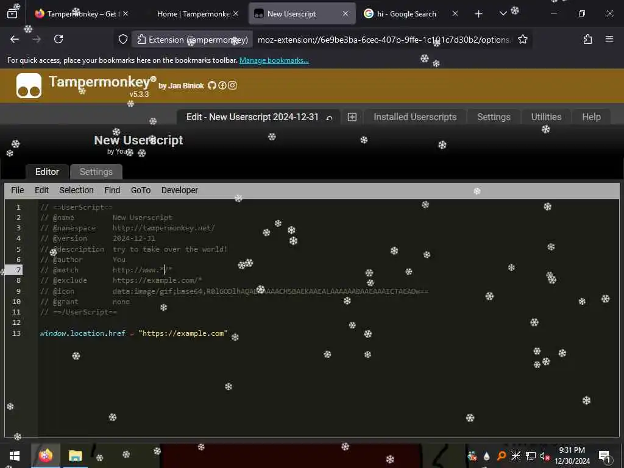Click the window.location.href code line
Image resolution: width=624 pixels, height=468 pixels.
pyautogui.click(x=133, y=333)
